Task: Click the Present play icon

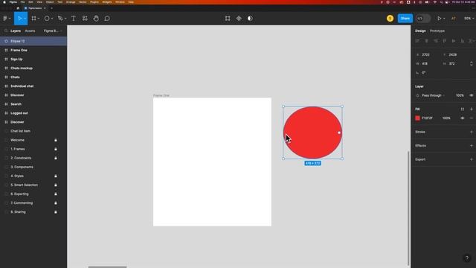Action: point(439,19)
